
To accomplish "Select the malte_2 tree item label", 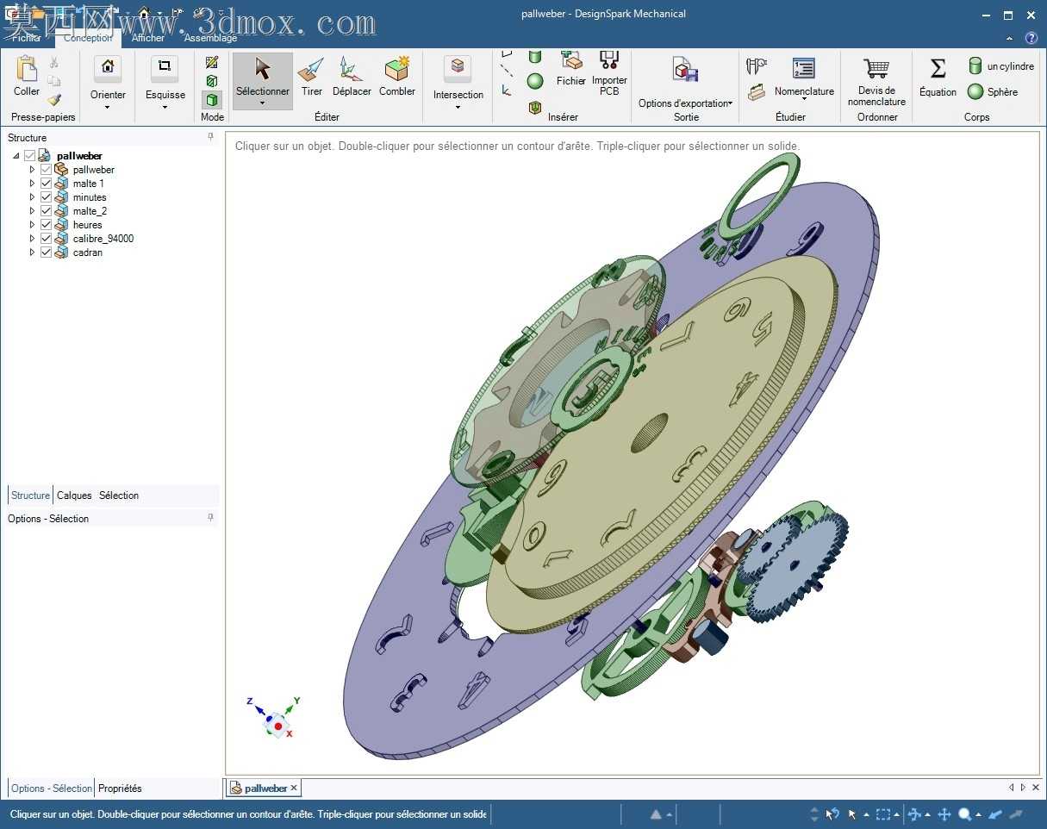I will (90, 211).
